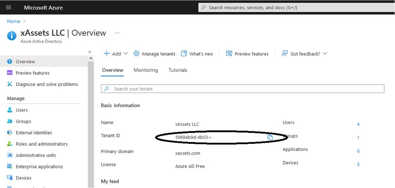Open the Users count link 4
This screenshot has width=395, height=188.
(x=358, y=124)
